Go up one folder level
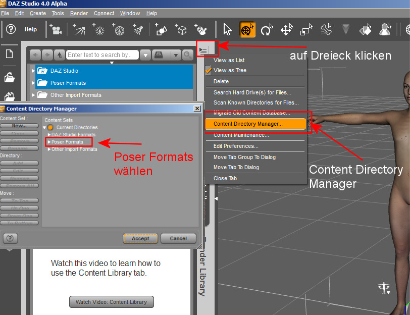This screenshot has width=410, height=315. point(60,55)
